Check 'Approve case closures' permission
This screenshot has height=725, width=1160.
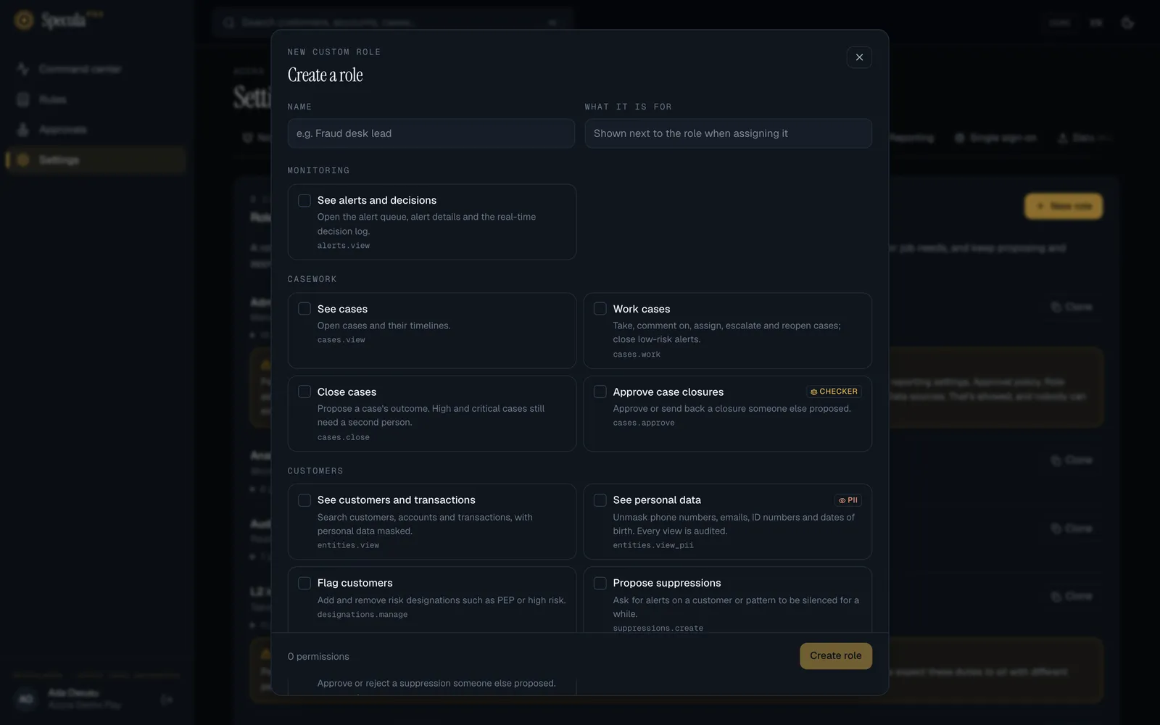click(x=600, y=391)
